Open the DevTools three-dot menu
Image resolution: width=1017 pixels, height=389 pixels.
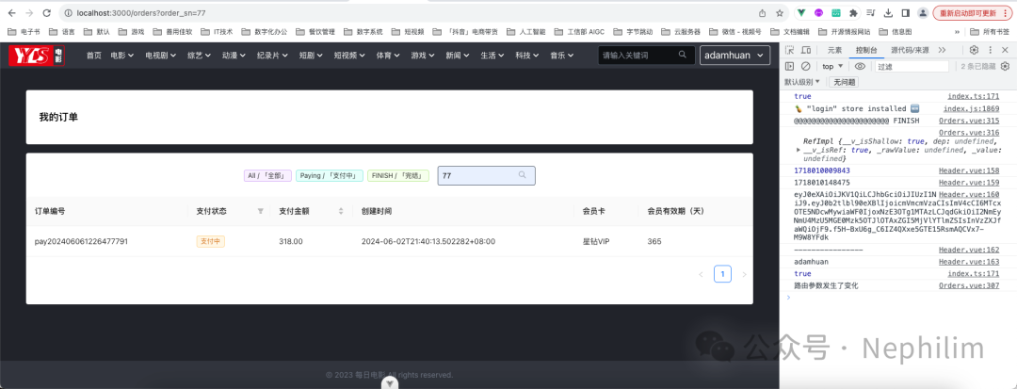(990, 50)
